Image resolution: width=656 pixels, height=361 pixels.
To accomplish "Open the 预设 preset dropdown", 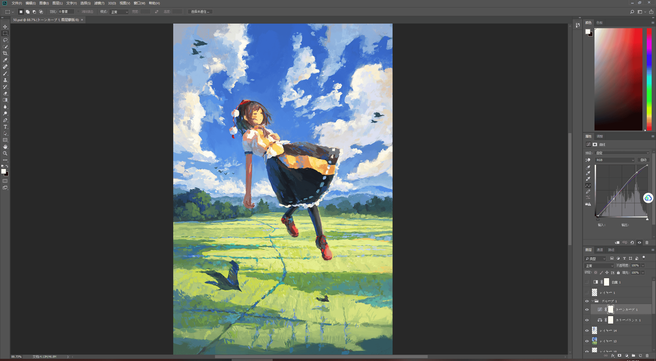I will click(x=622, y=153).
